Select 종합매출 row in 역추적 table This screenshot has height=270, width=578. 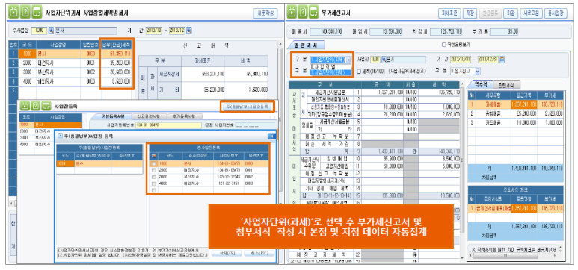click(515, 113)
